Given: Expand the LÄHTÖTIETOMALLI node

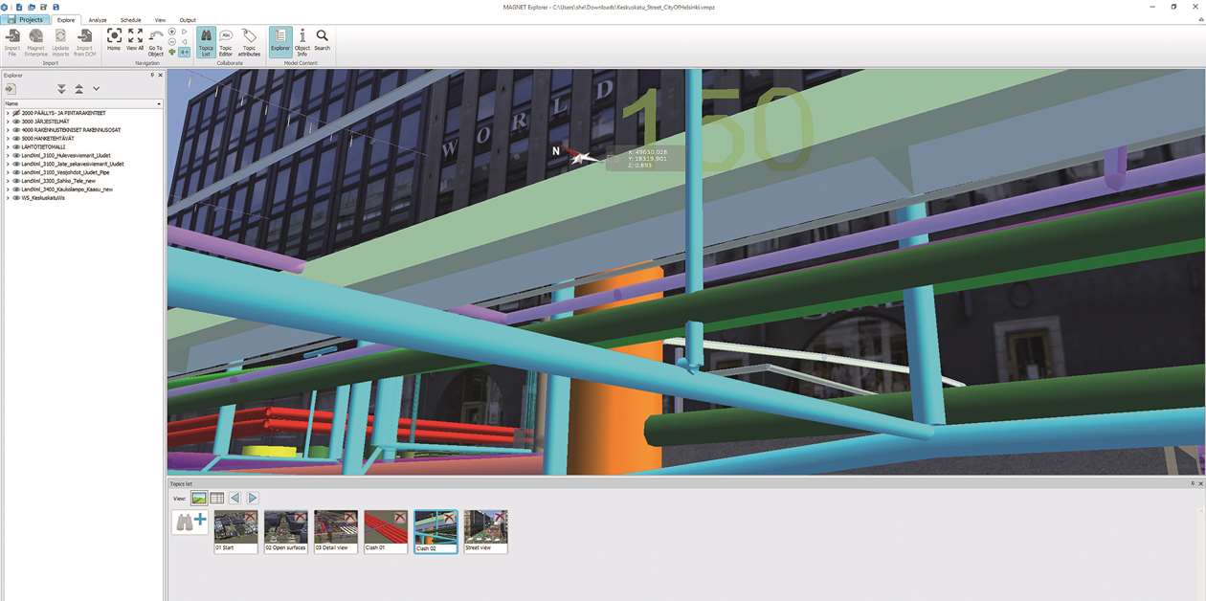Looking at the screenshot, I should click(x=8, y=145).
